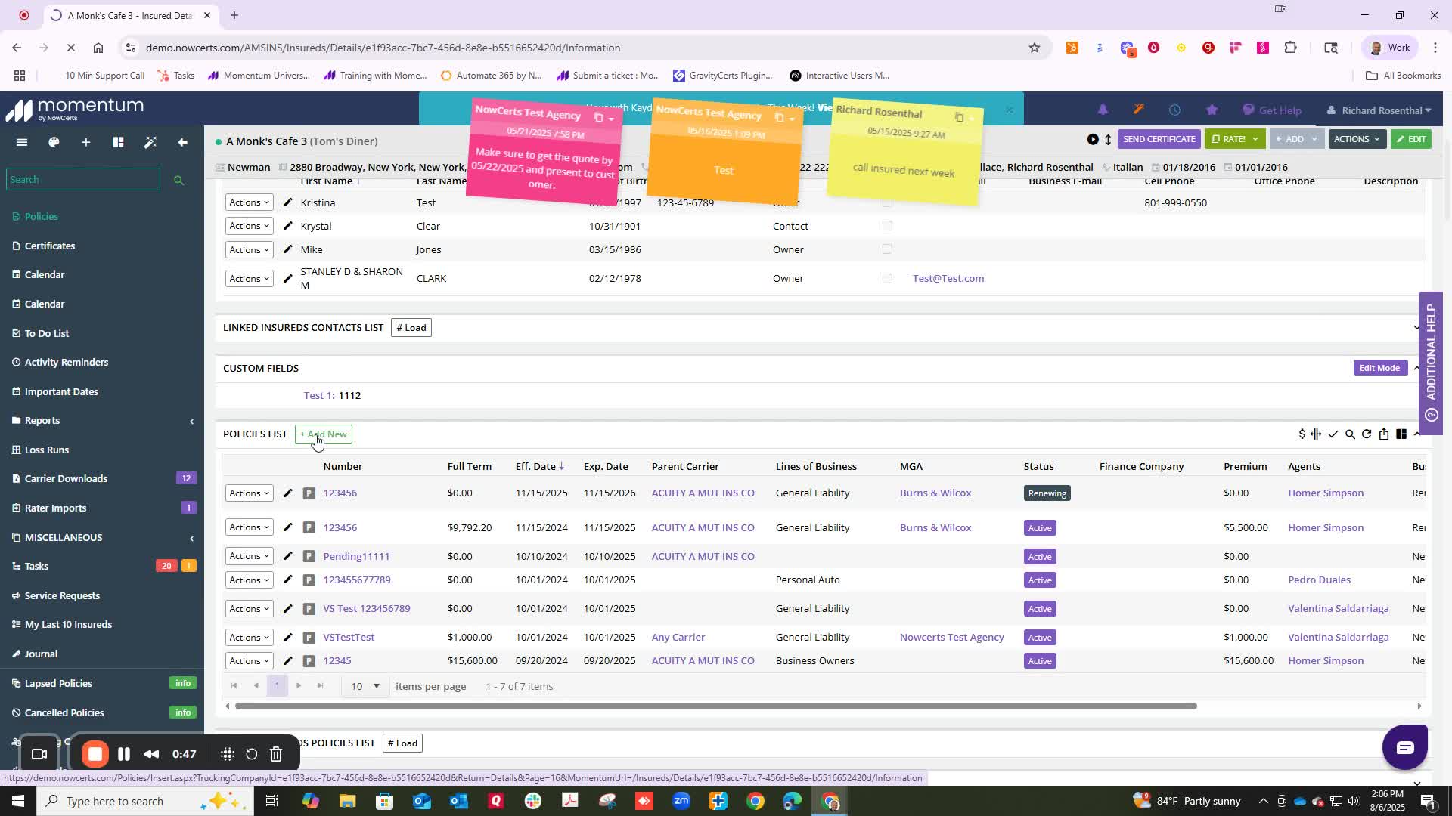The width and height of the screenshot is (1452, 816).
Task: Click the refresh icon in Policies List toolbar
Action: tap(1367, 434)
